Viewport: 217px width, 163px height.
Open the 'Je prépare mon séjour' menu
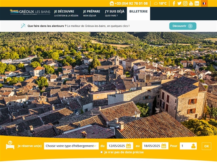point(92,13)
